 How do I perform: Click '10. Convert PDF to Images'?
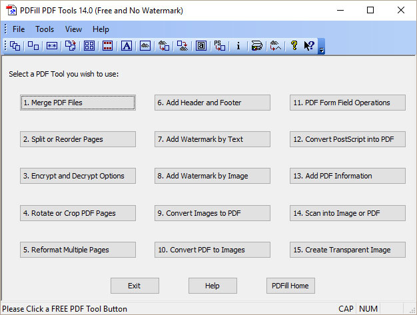pyautogui.click(x=212, y=250)
